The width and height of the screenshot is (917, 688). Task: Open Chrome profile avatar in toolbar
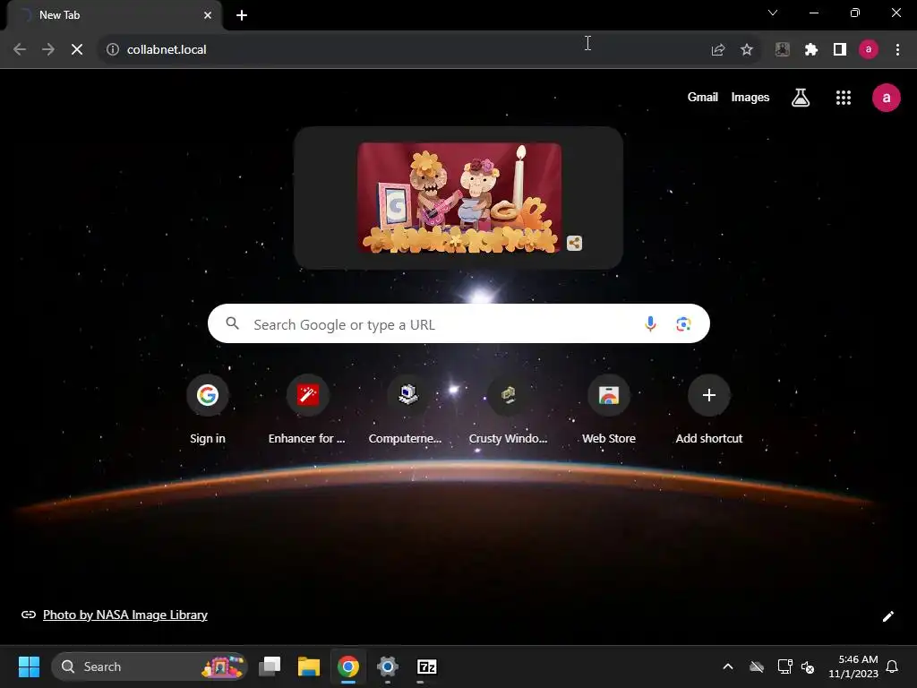(869, 50)
